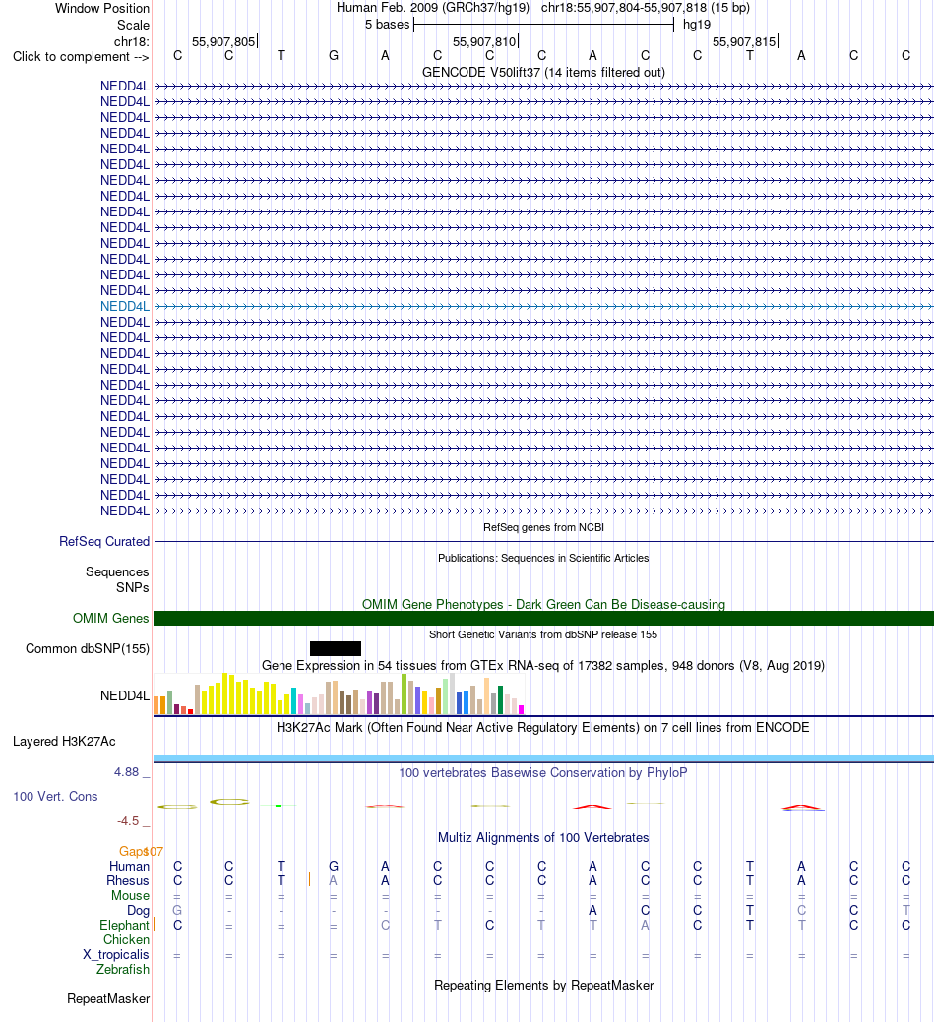Click the orange 'Gaps' label

(x=132, y=851)
